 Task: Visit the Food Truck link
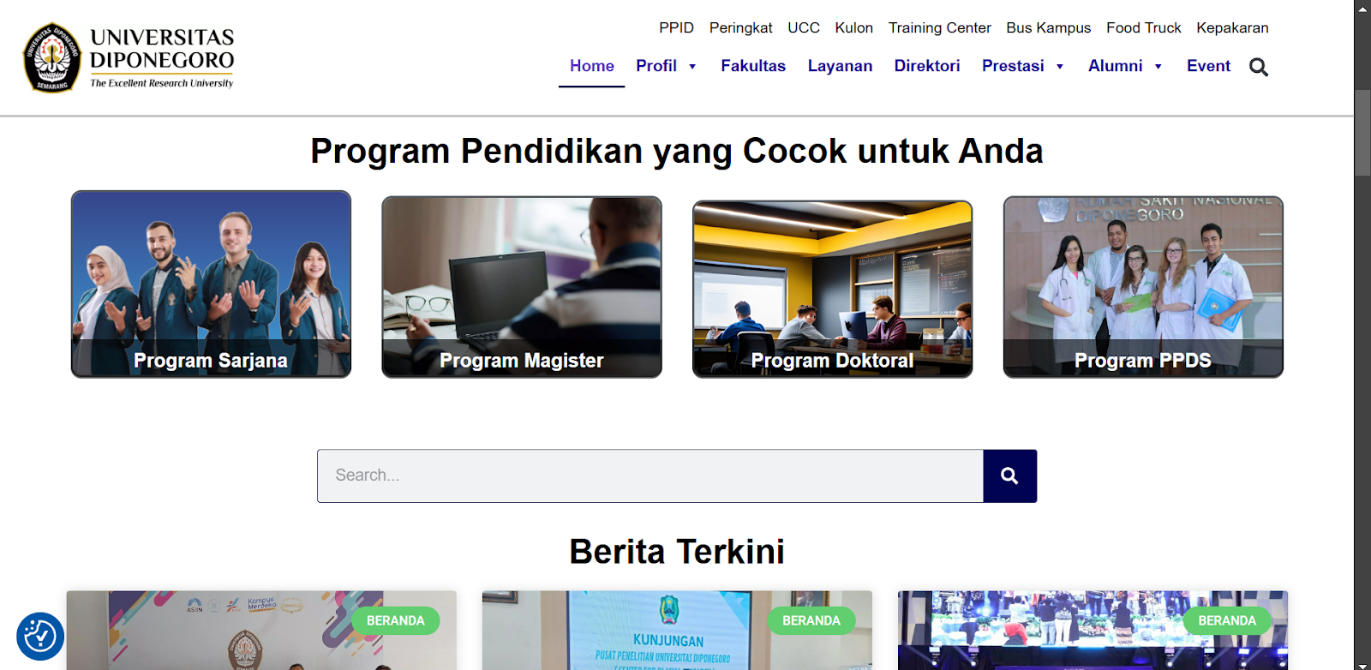[x=1144, y=27]
